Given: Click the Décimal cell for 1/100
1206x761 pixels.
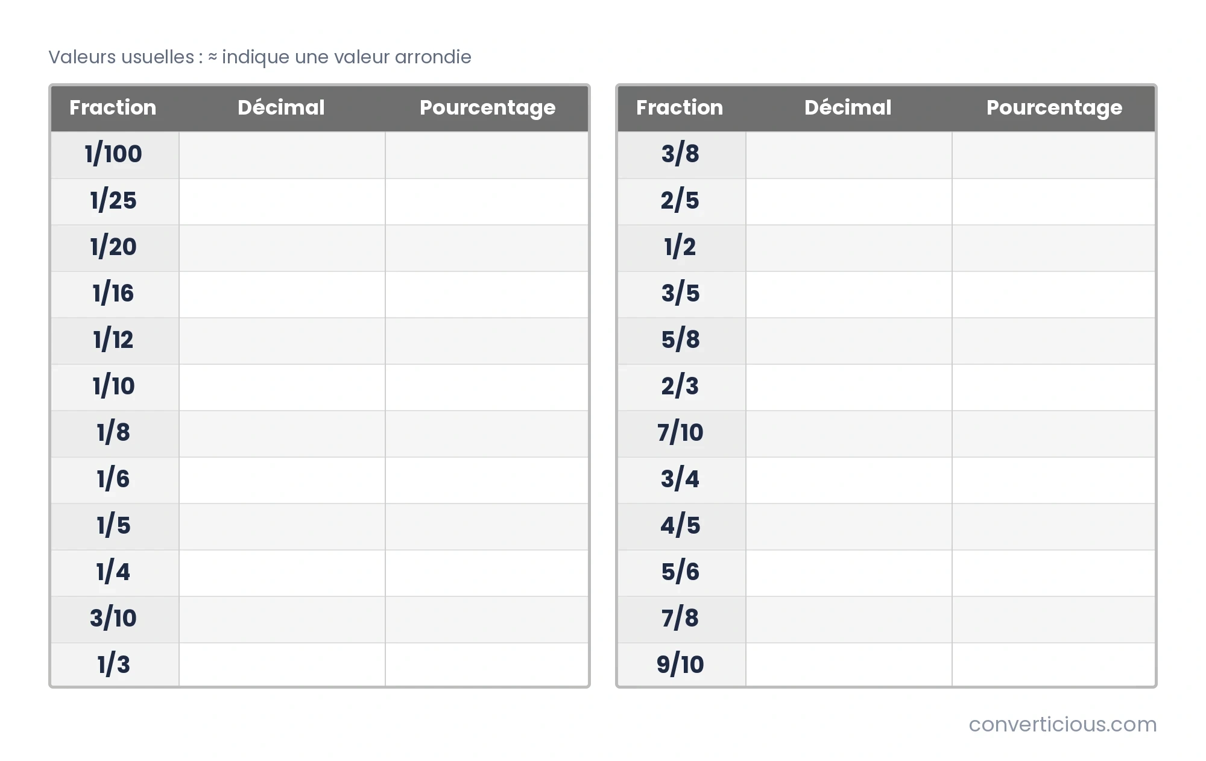Looking at the screenshot, I should [282, 155].
